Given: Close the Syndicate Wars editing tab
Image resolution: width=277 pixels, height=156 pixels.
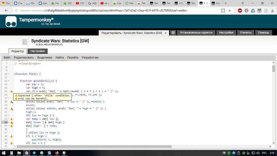Looking at the screenshot, I should [166, 33].
